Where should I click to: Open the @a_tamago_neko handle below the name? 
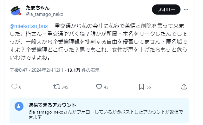pos(45,14)
